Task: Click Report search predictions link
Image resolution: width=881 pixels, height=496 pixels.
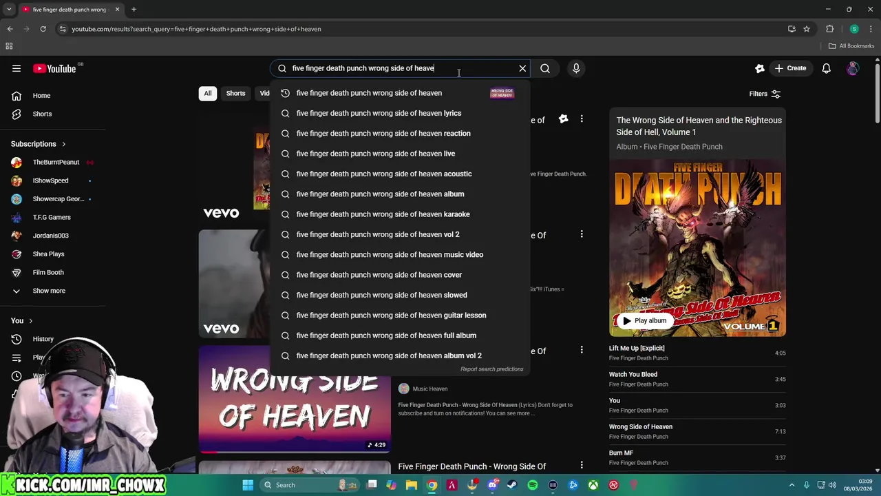Action: click(x=491, y=369)
